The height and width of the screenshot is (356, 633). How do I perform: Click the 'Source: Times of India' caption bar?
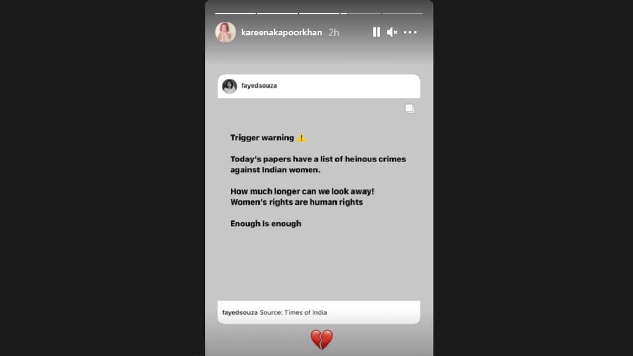319,312
